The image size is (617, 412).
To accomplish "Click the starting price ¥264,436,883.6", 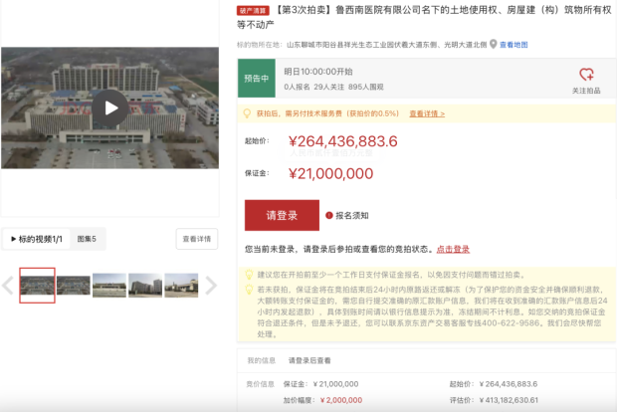I will coord(343,141).
